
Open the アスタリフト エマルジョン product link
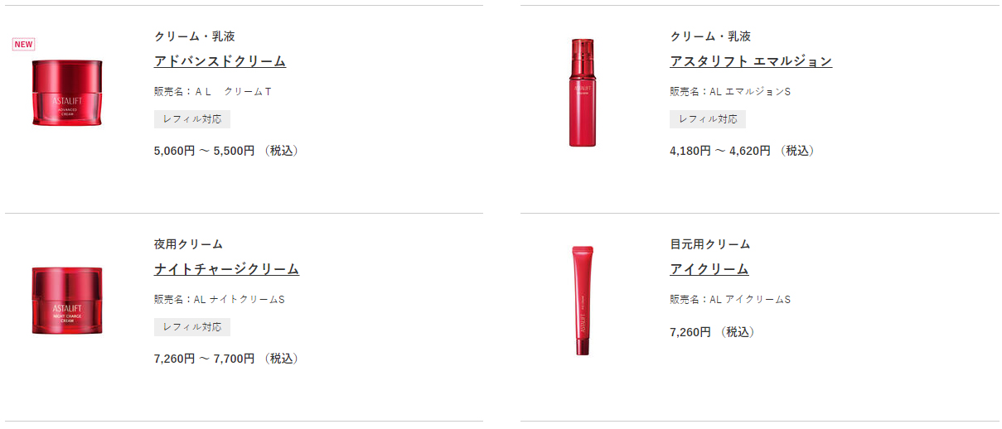751,61
